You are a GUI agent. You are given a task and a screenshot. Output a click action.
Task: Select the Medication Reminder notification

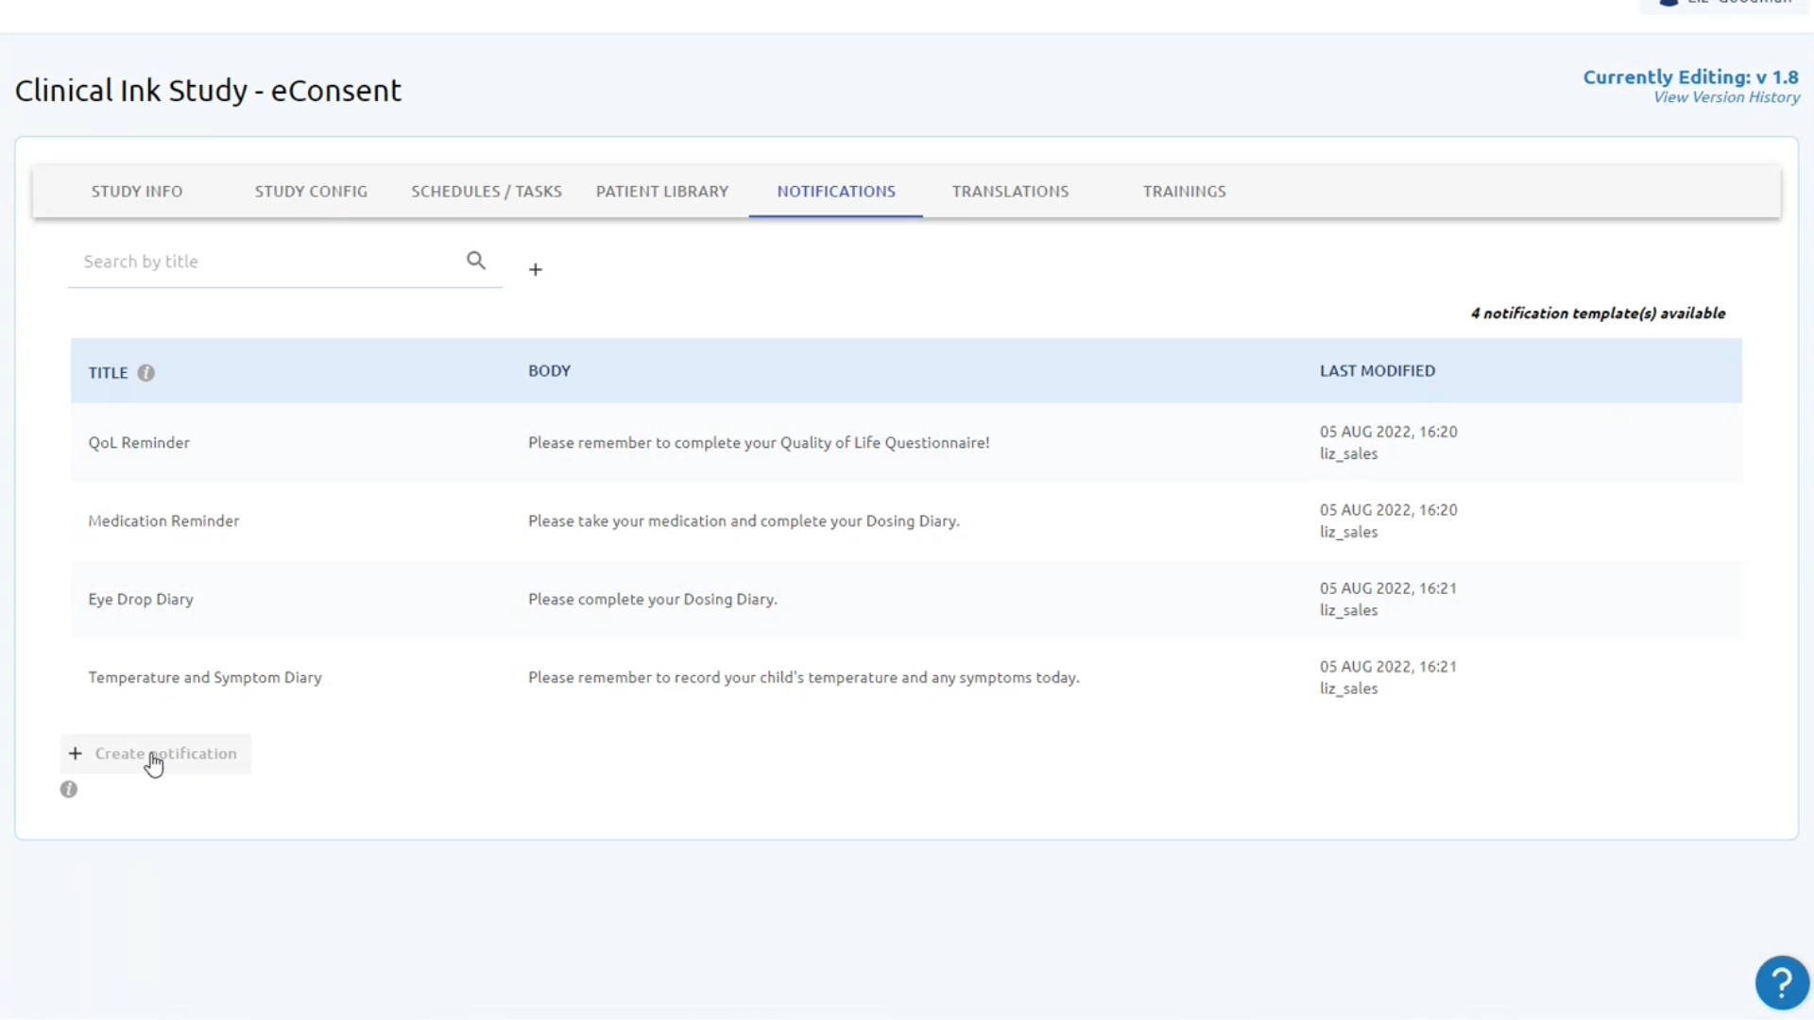point(906,521)
